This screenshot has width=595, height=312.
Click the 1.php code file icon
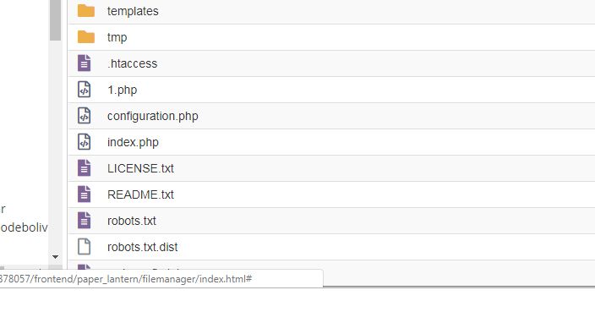pyautogui.click(x=85, y=90)
